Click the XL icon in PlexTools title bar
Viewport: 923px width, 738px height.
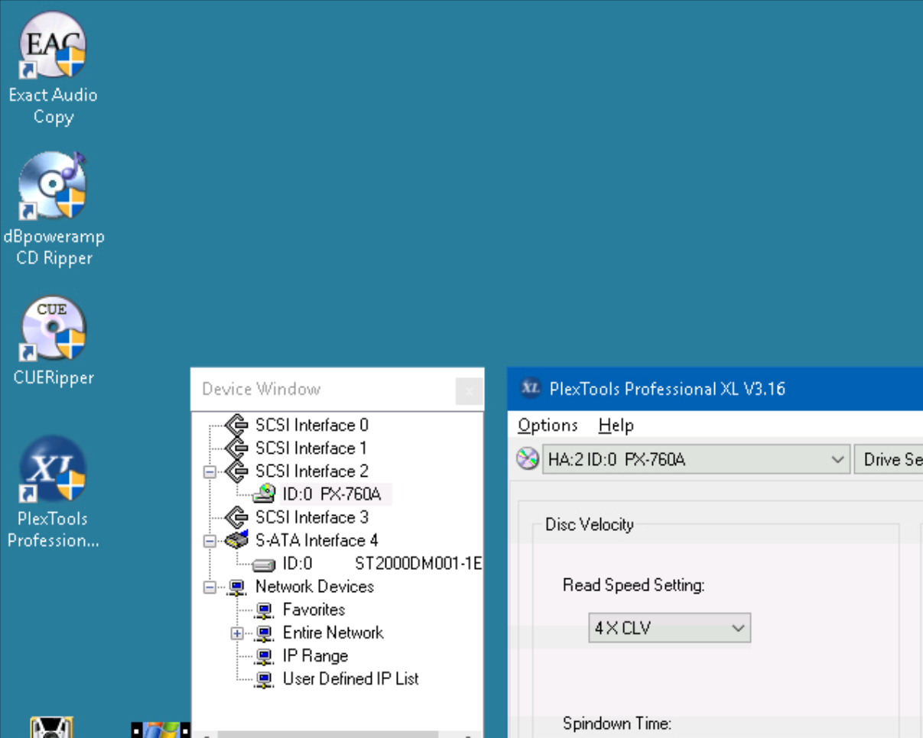click(x=531, y=388)
